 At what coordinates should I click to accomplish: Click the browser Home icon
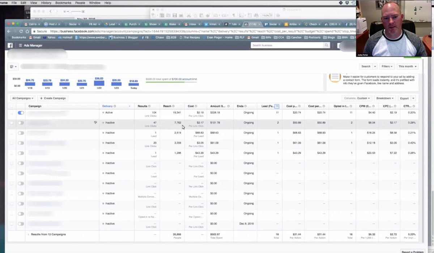tap(27, 31)
